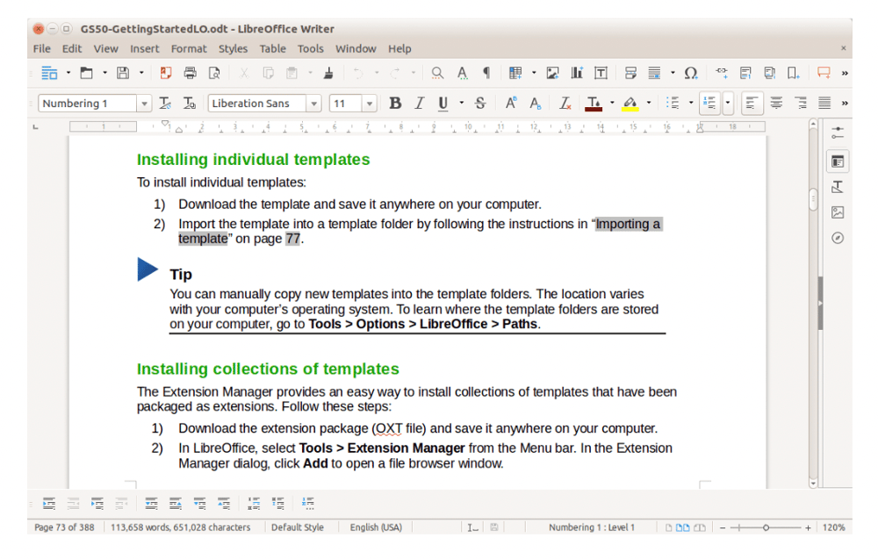This screenshot has height=559, width=878.
Task: Insert a text box
Action: [601, 73]
